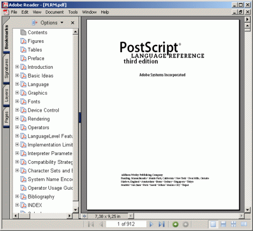253x231 pixels.
Task: Click the green previous view button
Action: [175, 224]
